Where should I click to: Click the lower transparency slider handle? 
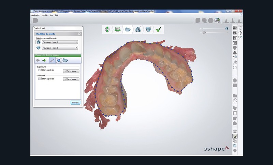pyautogui.click(x=204, y=33)
